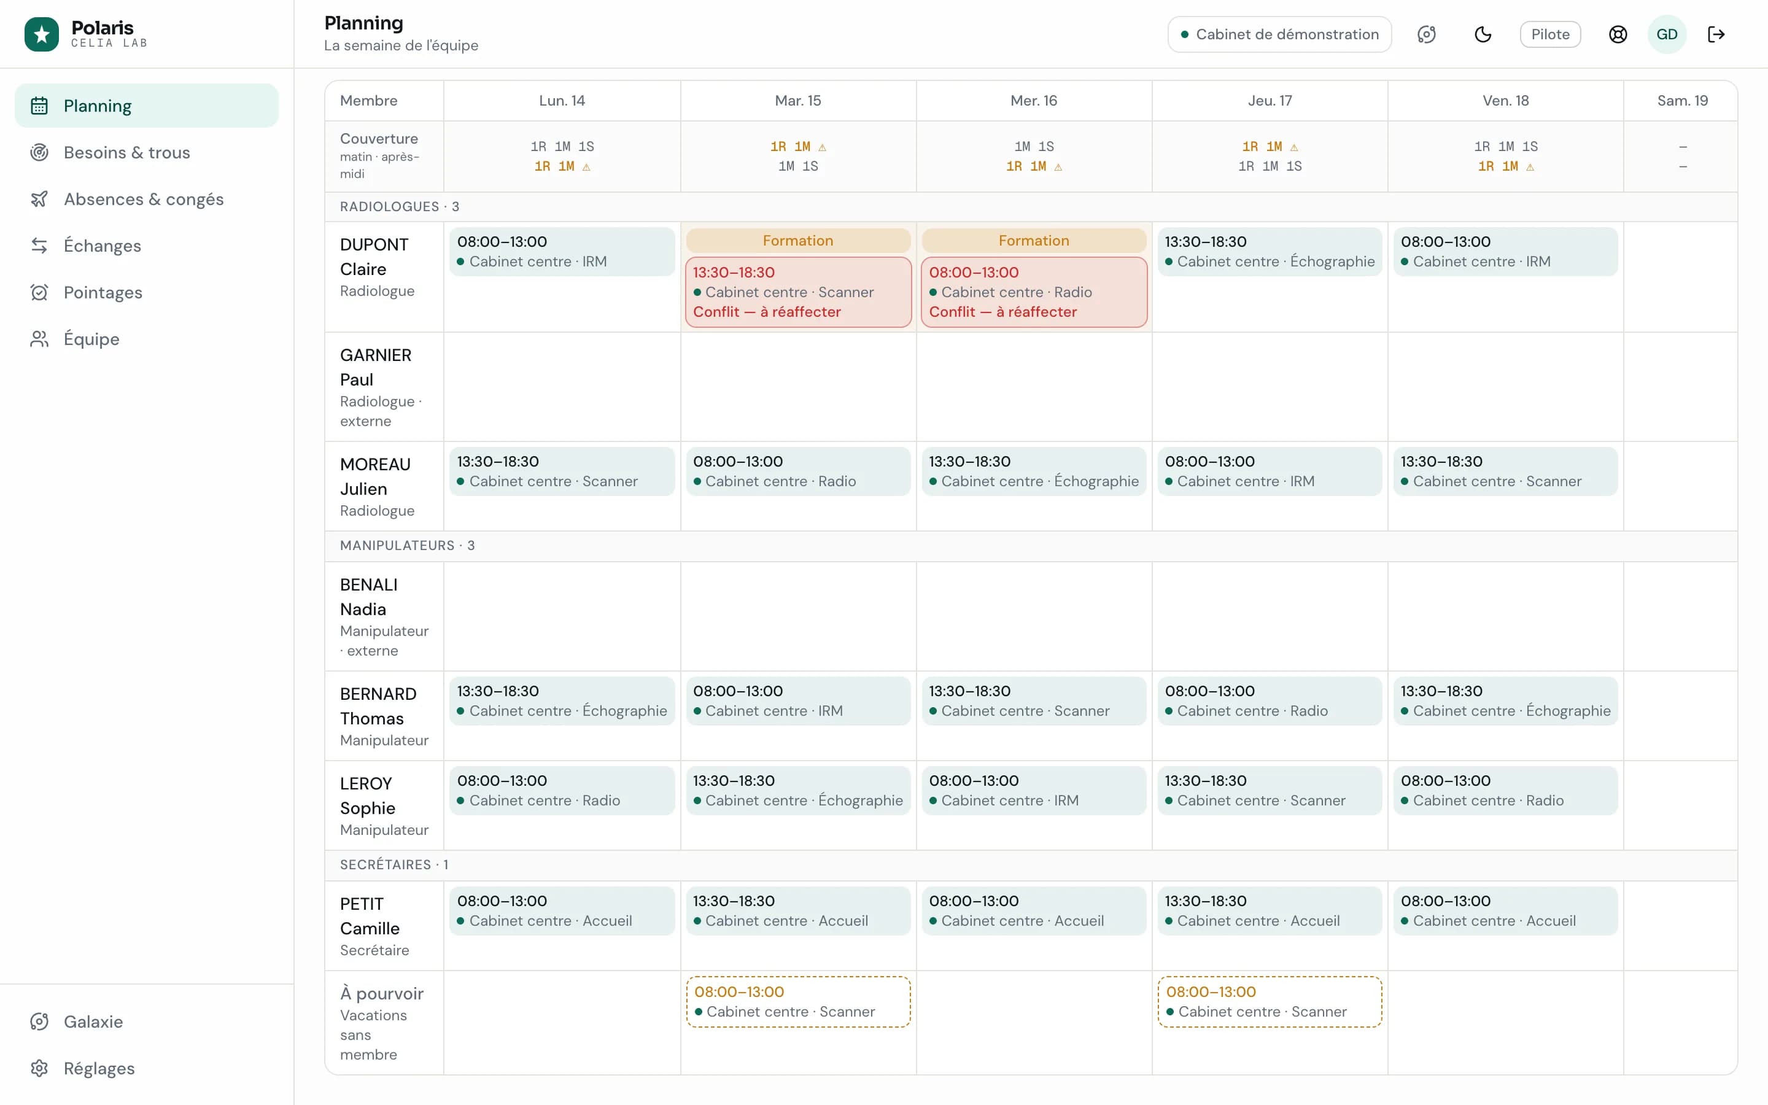Click Dupont's Wednesday Radio conflict shift
The image size is (1768, 1105).
1034,292
